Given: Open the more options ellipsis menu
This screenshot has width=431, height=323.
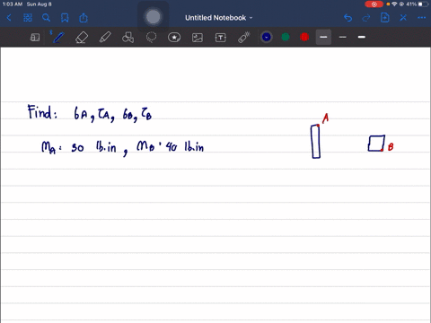Looking at the screenshot, I should pos(421,18).
